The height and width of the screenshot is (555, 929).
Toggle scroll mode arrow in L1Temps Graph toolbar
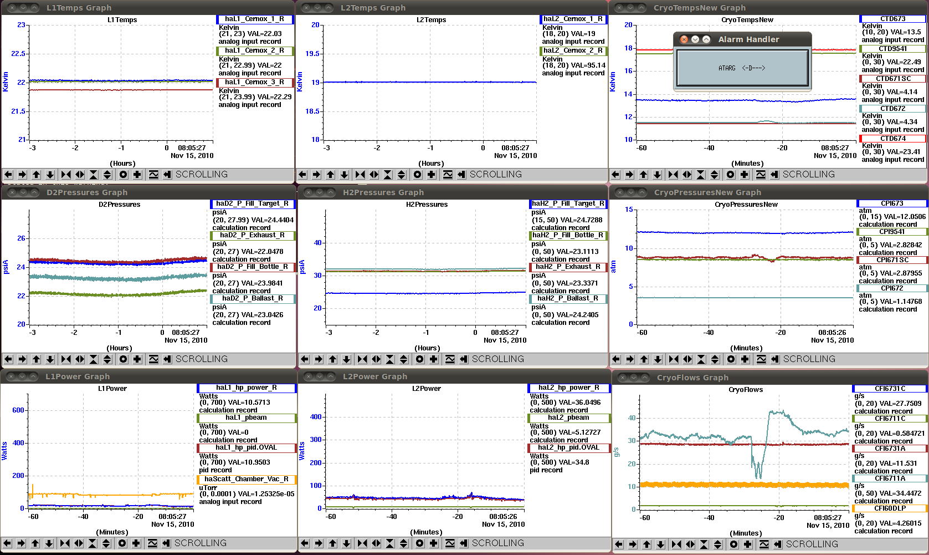(167, 175)
